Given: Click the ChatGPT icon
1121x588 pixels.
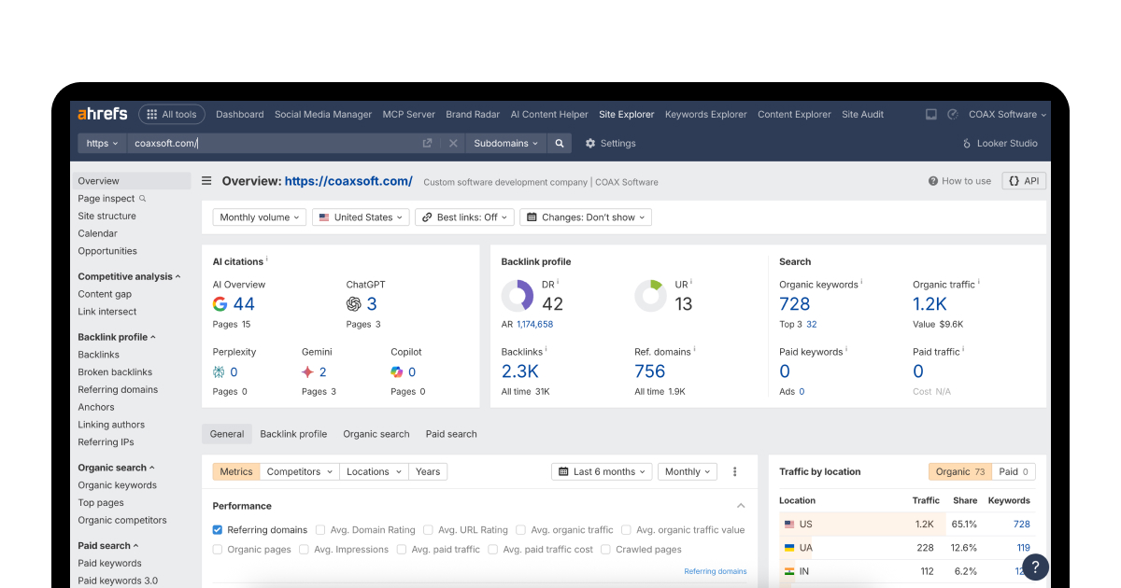Looking at the screenshot, I should [x=354, y=303].
